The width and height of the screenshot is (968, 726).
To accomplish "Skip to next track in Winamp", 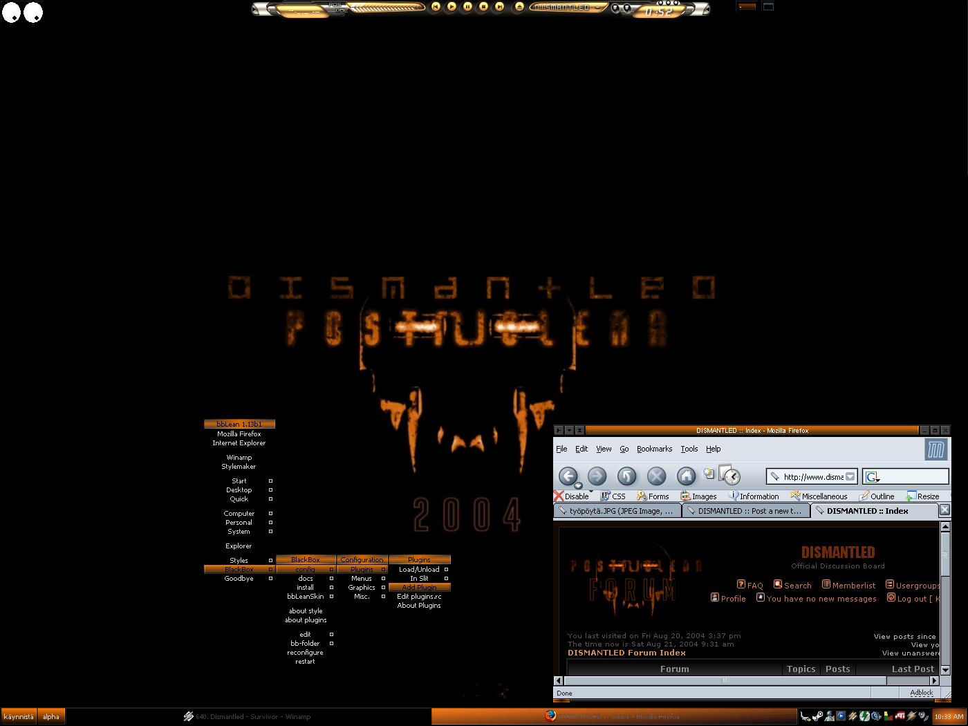I will 499,7.
